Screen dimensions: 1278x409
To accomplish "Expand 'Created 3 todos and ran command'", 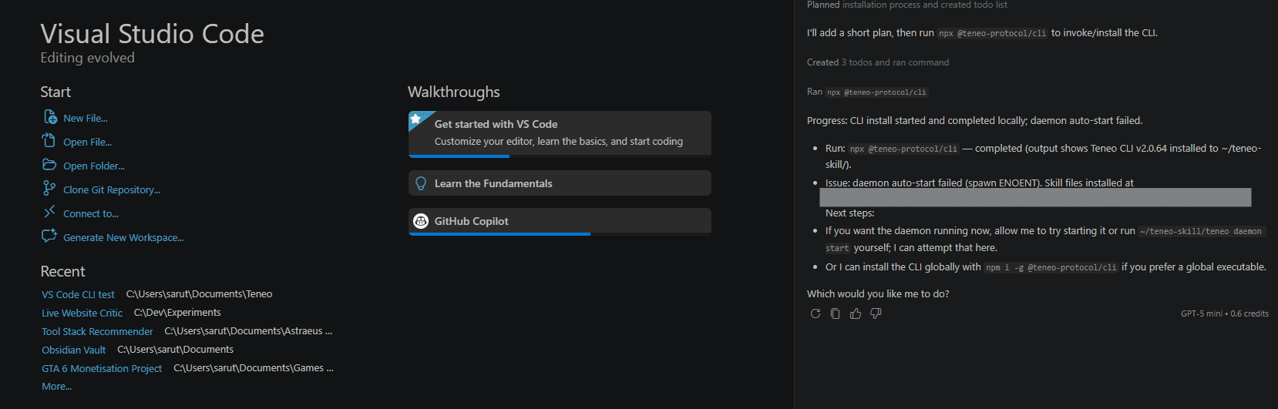I will click(x=878, y=62).
